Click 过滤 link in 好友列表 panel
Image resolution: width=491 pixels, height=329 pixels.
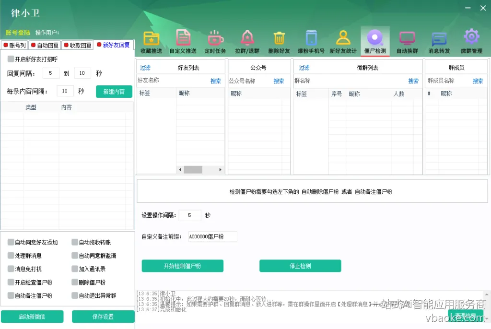(145, 67)
